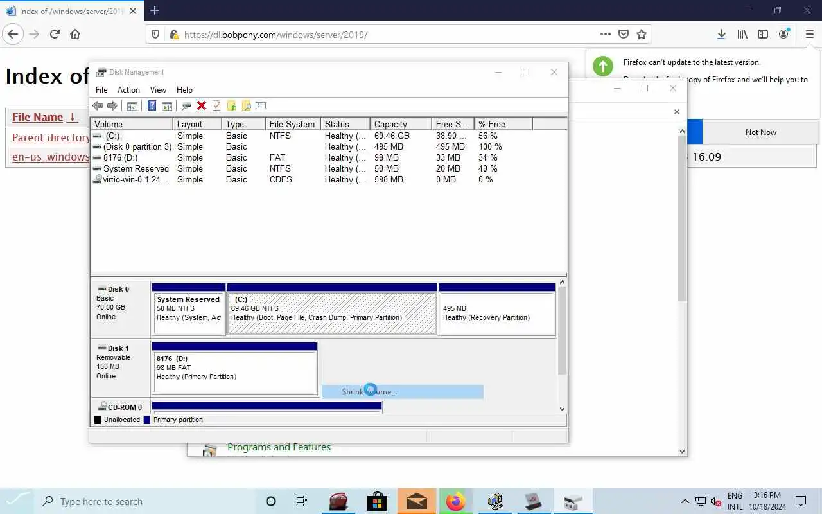Select the (Disk 0 partition 3) row

point(329,146)
